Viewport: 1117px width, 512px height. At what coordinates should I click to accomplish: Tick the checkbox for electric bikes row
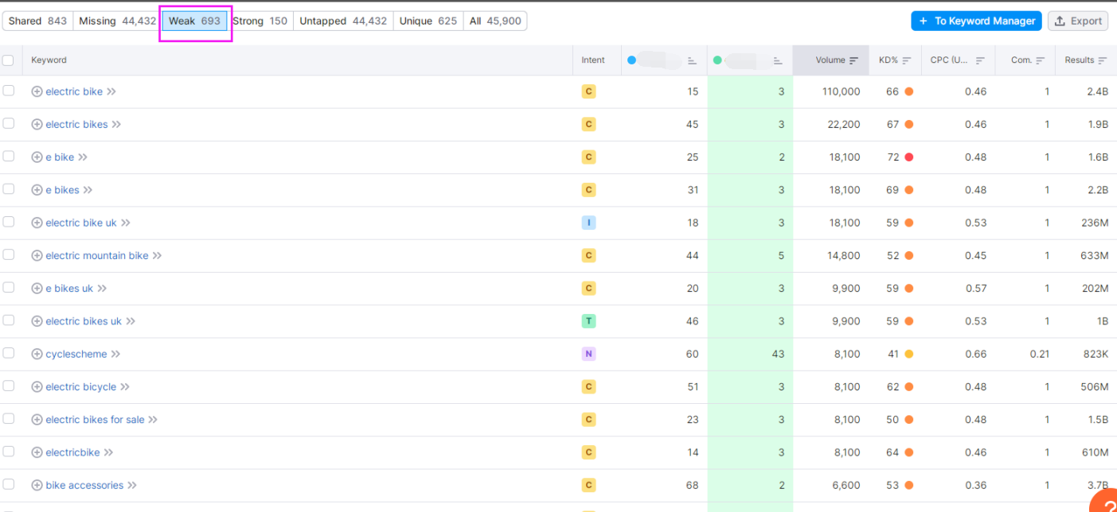pyautogui.click(x=9, y=123)
